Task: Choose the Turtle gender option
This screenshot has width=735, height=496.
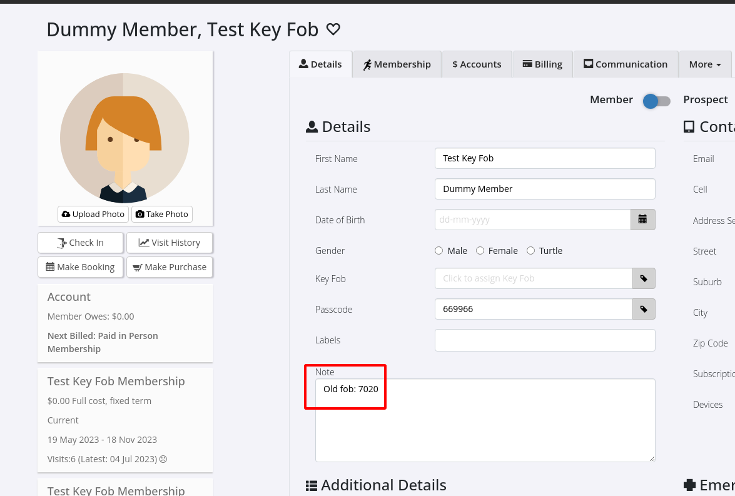Action: pyautogui.click(x=530, y=251)
